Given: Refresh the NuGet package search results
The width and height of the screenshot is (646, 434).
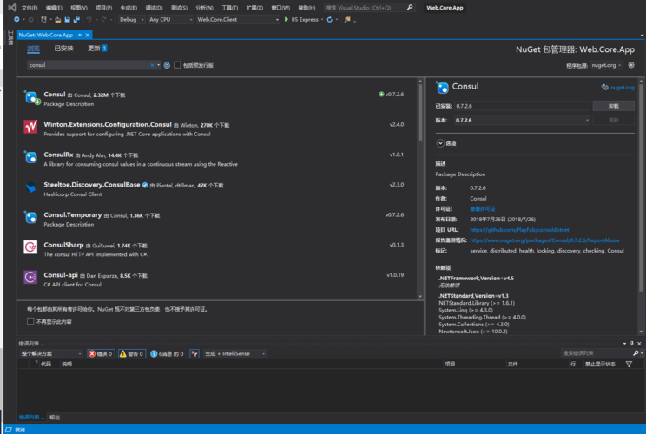Looking at the screenshot, I should coord(167,65).
